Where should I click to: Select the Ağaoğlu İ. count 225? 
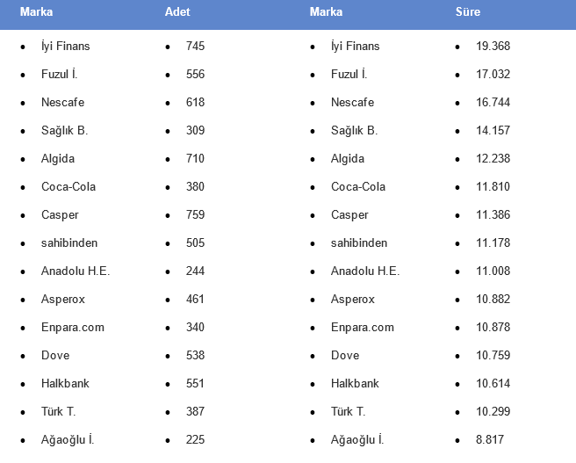tap(195, 439)
